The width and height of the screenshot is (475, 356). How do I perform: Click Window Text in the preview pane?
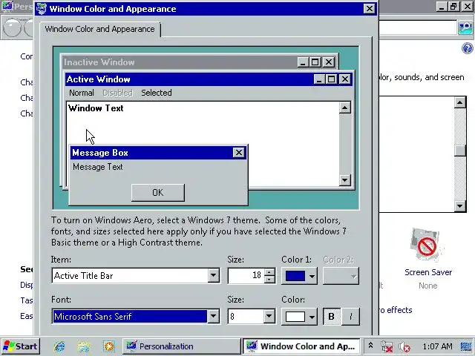pyautogui.click(x=96, y=108)
